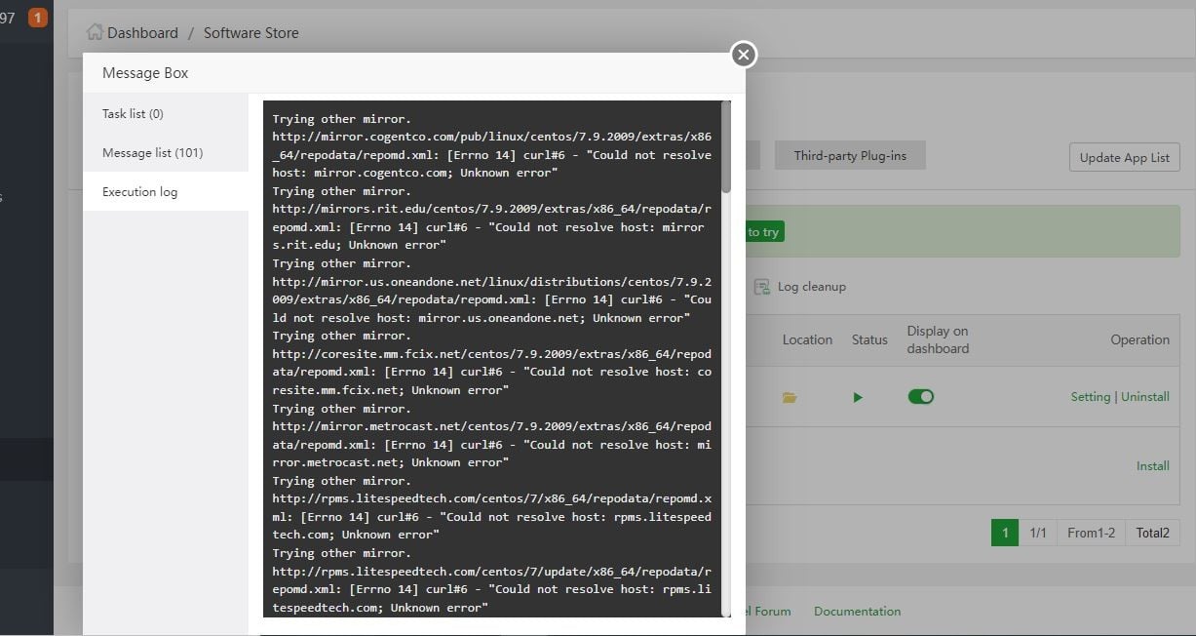The image size is (1196, 636).
Task: Click the Log cleanup link text
Action: coord(811,287)
